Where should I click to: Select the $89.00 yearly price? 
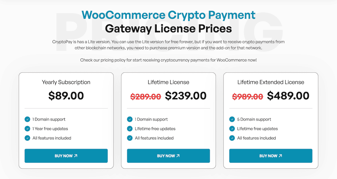(66, 96)
